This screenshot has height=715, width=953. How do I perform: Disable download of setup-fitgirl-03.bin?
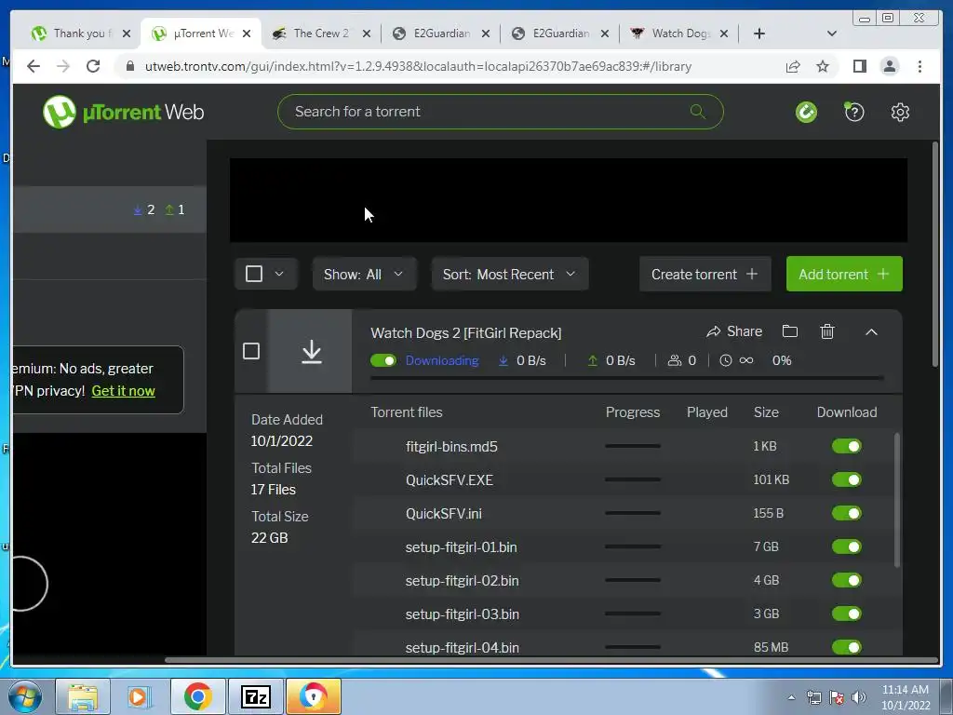(847, 614)
